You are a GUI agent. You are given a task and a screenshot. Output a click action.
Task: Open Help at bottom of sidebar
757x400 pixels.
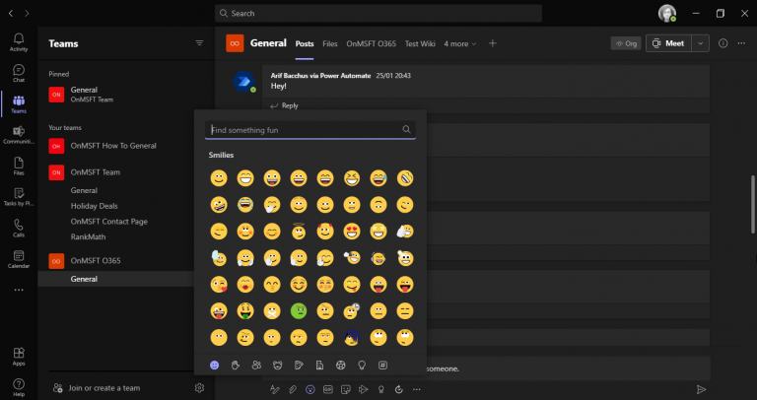click(19, 387)
